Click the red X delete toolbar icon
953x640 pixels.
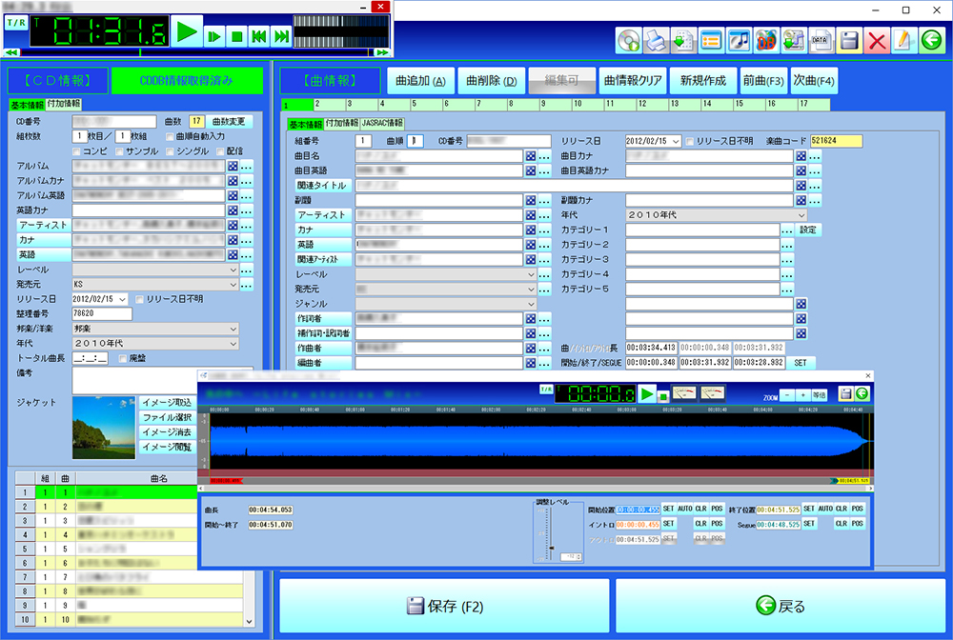(x=877, y=40)
